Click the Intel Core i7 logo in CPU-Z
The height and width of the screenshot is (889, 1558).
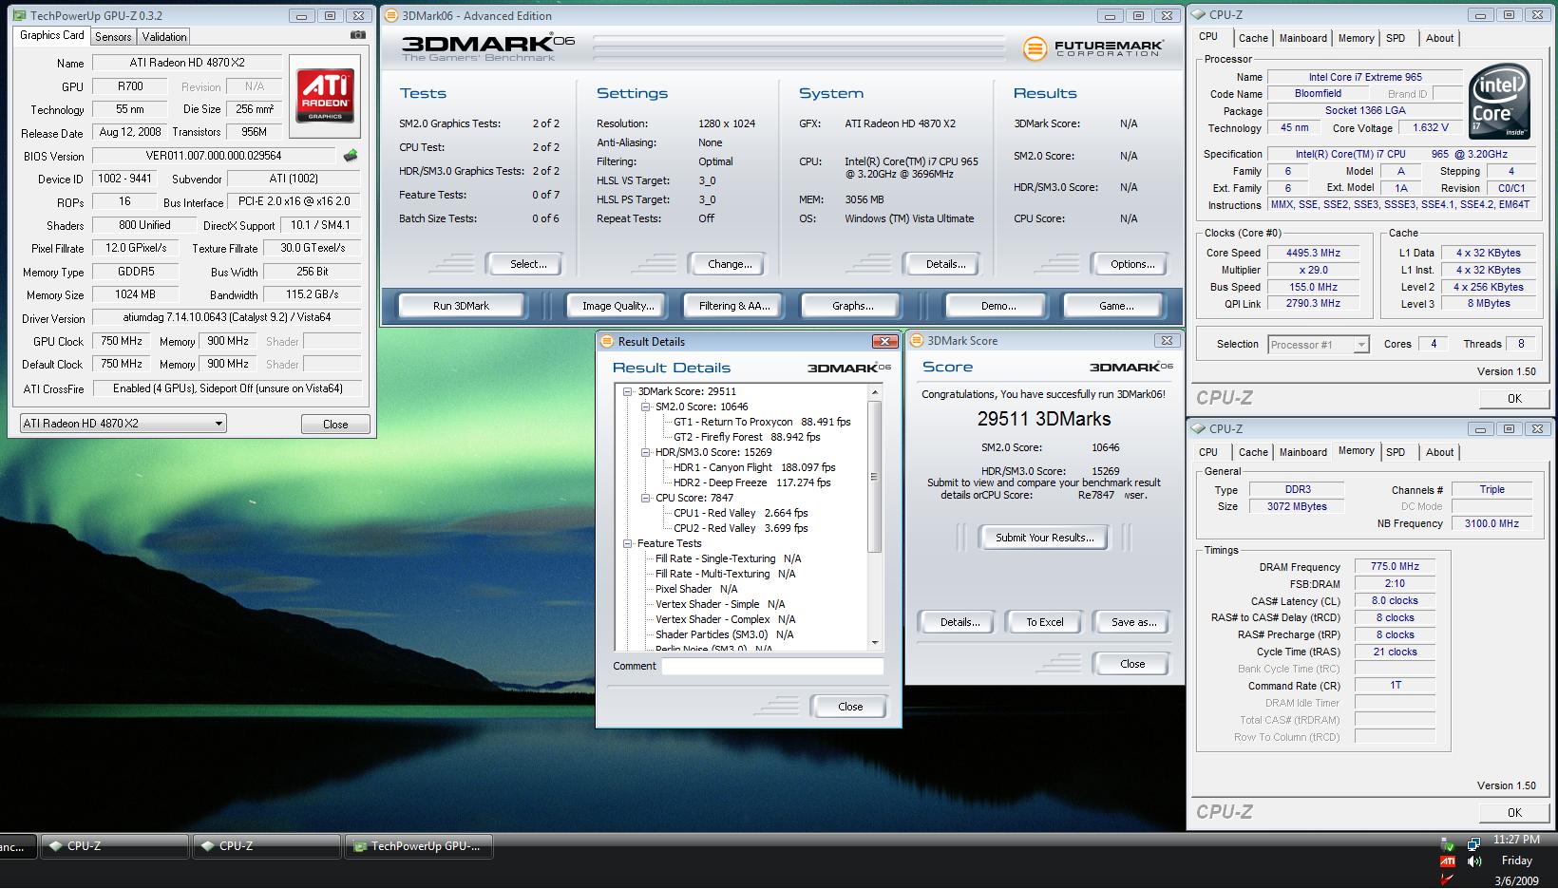(x=1500, y=102)
